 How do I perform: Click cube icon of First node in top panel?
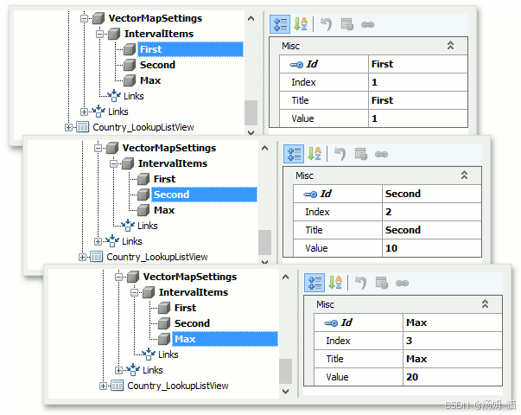click(x=130, y=49)
